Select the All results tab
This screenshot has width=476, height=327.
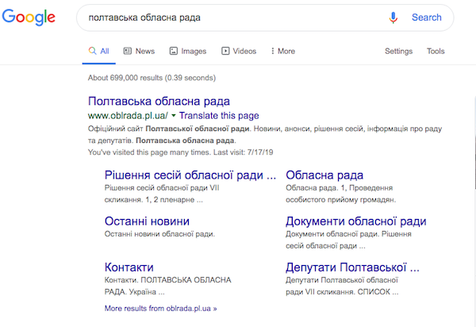coord(99,52)
